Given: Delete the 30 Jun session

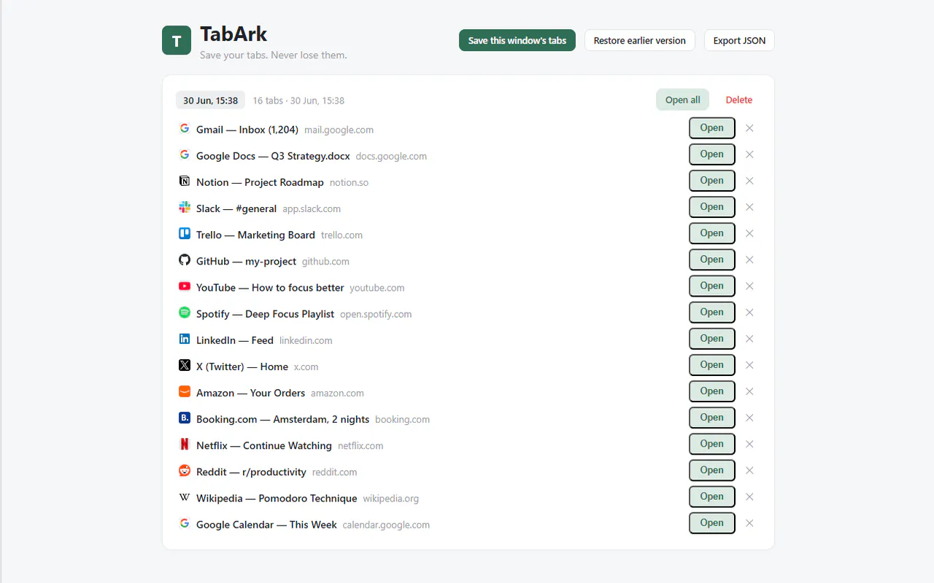Looking at the screenshot, I should [x=739, y=100].
